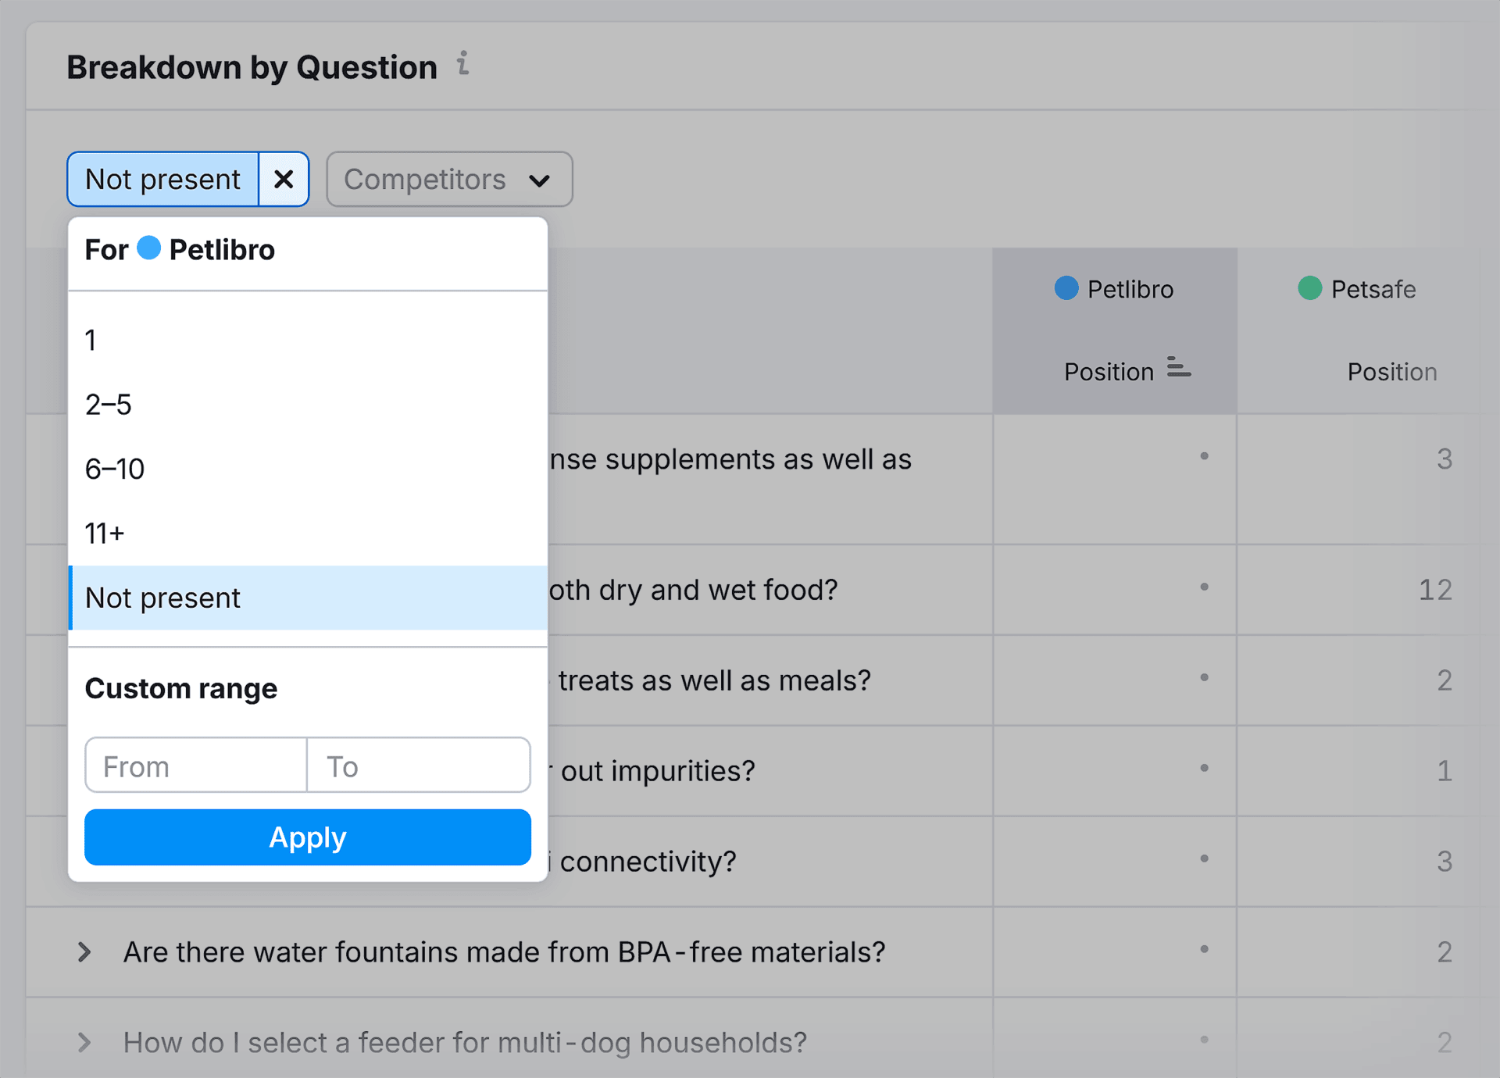
Task: Click the sort icon next to Petlibro Position
Action: pyautogui.click(x=1178, y=368)
